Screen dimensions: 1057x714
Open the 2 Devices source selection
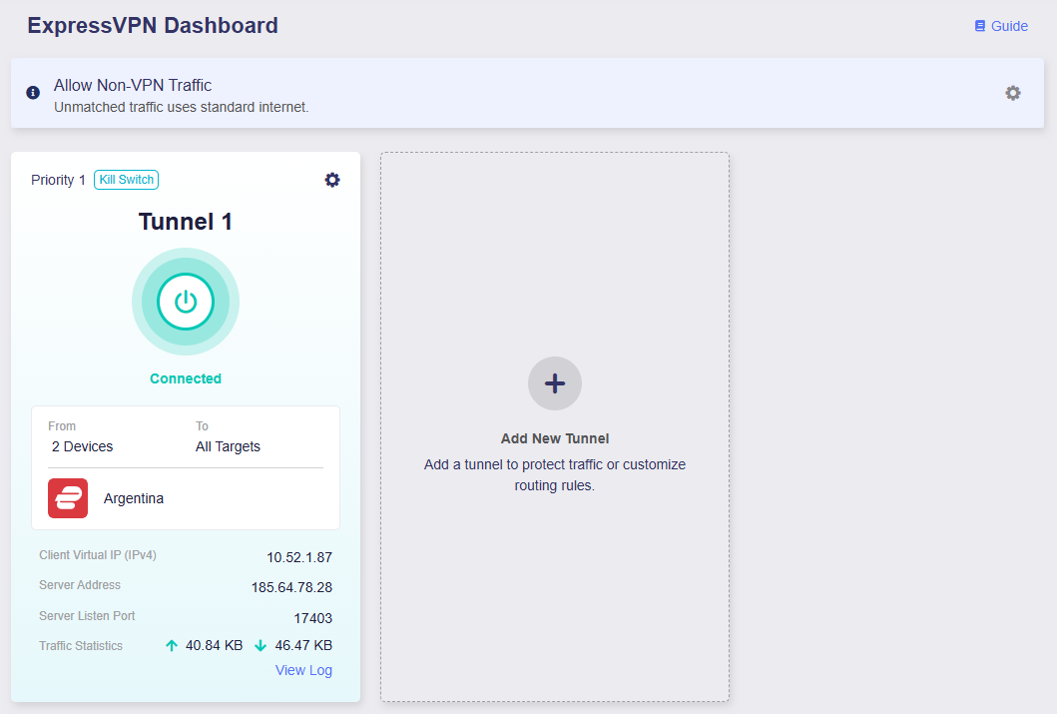(82, 446)
